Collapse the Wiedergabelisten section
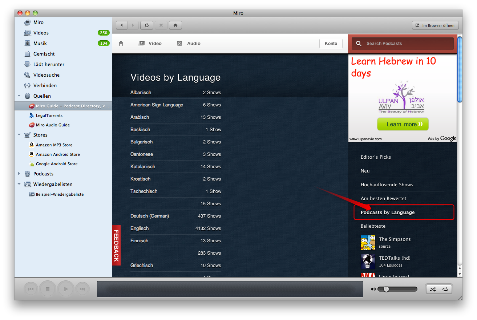The width and height of the screenshot is (477, 320). (x=19, y=184)
